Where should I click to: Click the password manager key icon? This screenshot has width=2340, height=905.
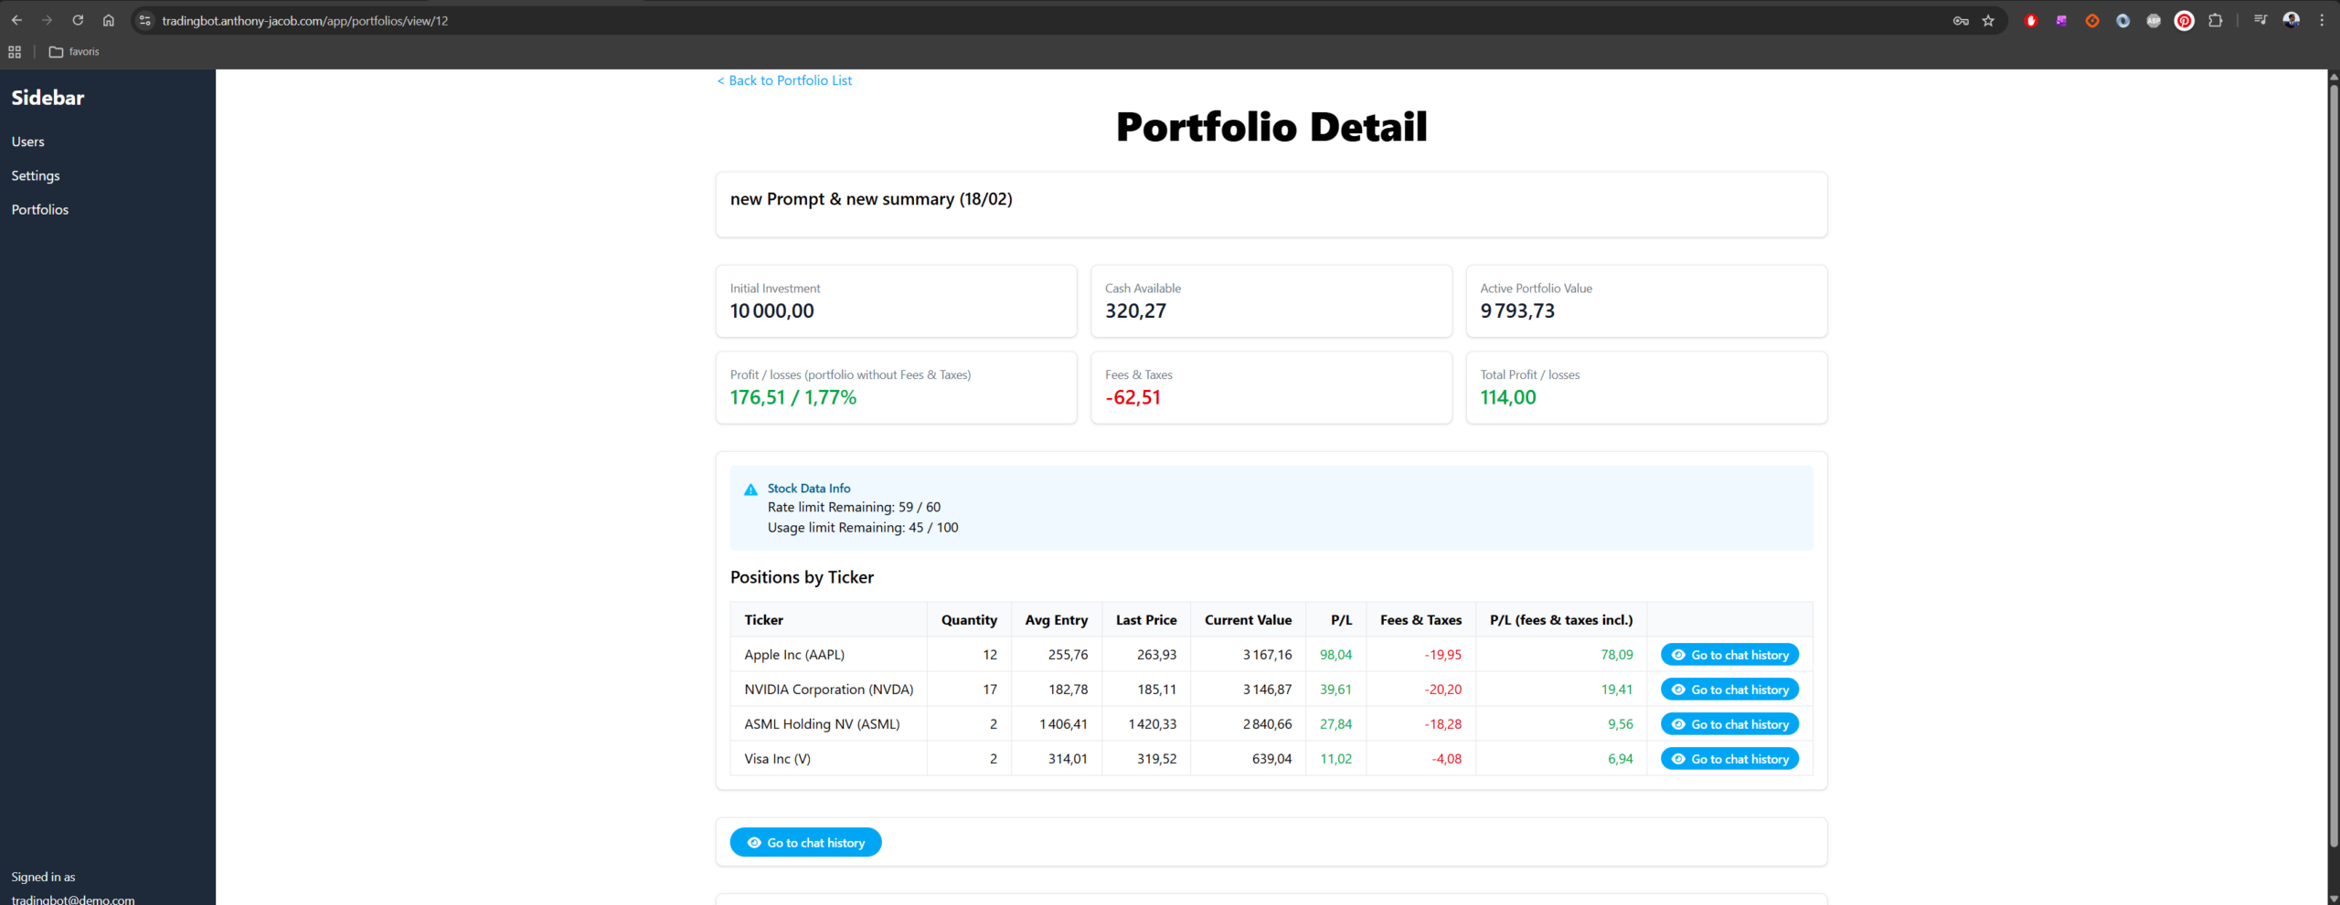pos(1961,21)
